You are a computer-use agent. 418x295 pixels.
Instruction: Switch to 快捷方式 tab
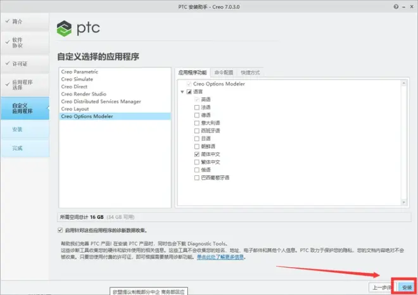[250, 73]
